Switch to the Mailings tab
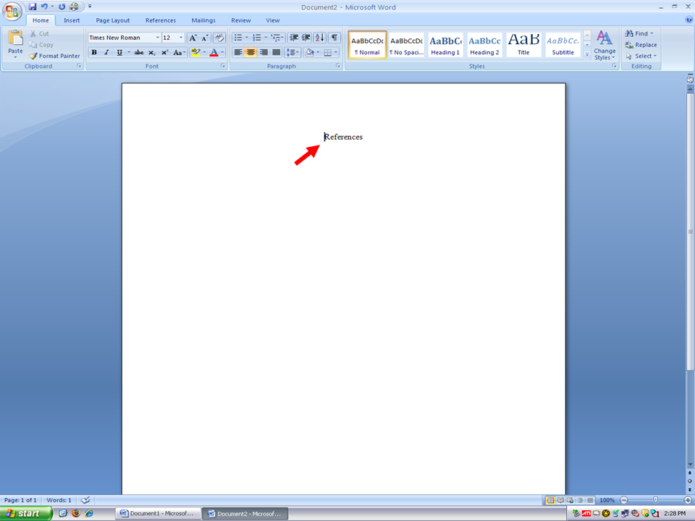This screenshot has height=521, width=695. (x=203, y=20)
